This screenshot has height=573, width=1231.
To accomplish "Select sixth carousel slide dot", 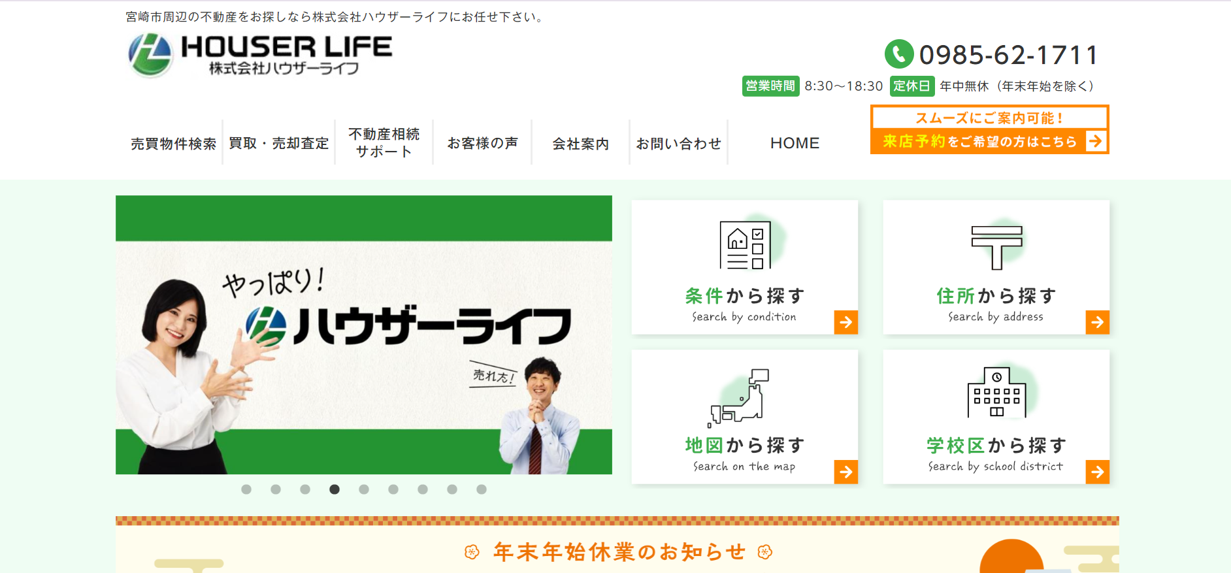I will coord(393,489).
